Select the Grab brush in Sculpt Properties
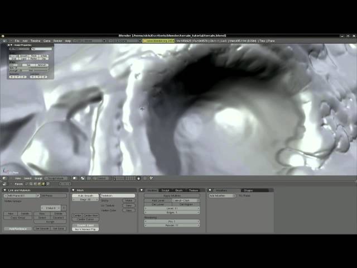This screenshot has width=357, height=268. pos(14,59)
